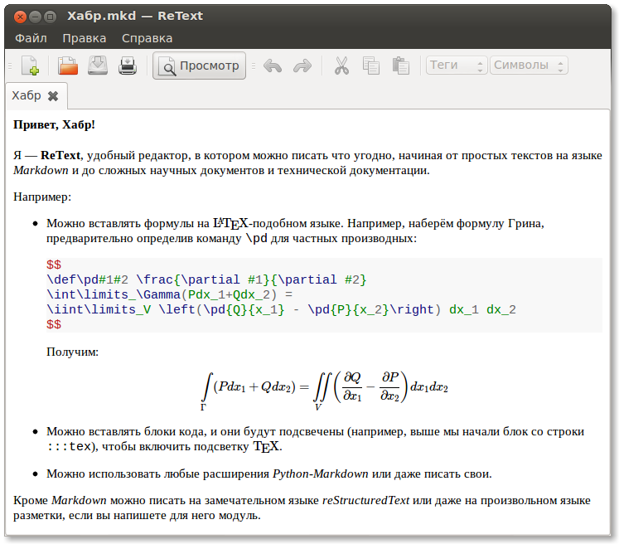Open the Файл menu
Viewport: 619px width, 544px height.
[x=31, y=38]
